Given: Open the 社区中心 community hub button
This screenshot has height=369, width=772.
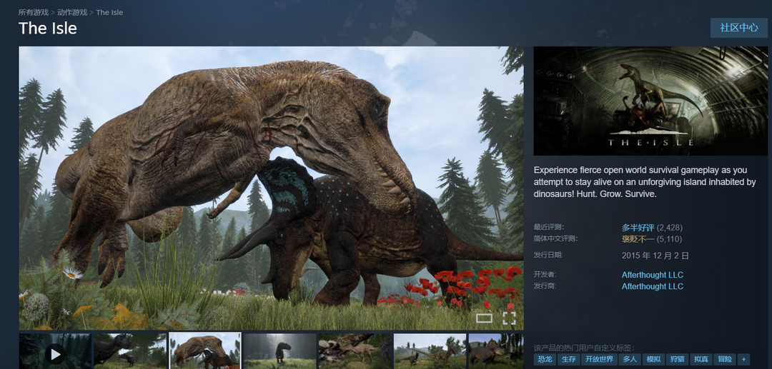Looking at the screenshot, I should 738,28.
